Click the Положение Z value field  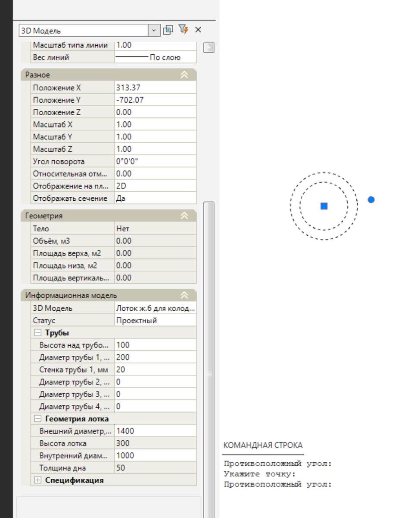[155, 112]
